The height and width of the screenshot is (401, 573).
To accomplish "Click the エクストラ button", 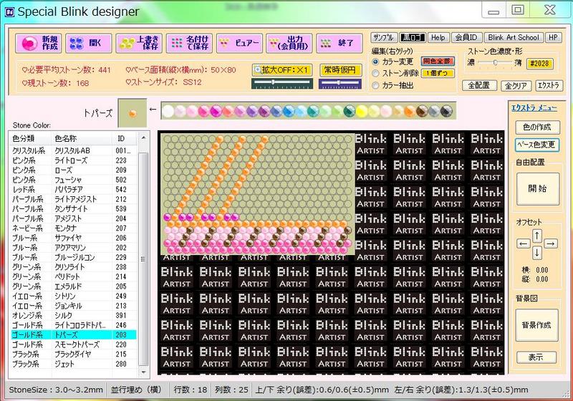I will pos(549,85).
